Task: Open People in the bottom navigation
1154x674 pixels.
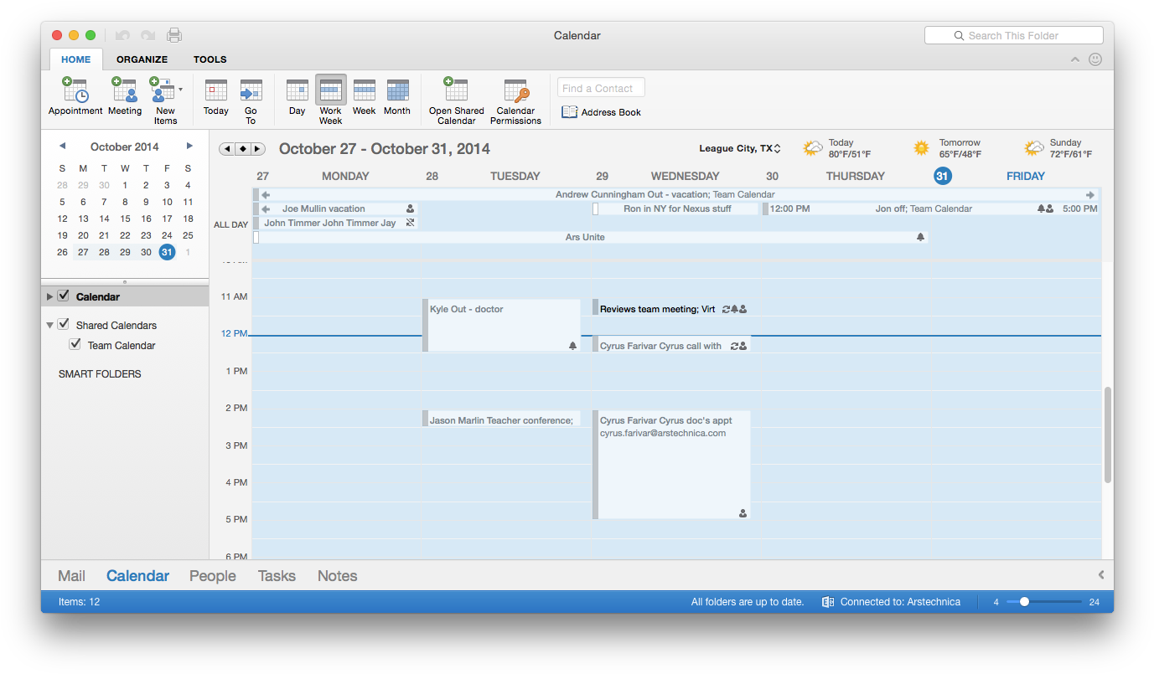Action: [212, 576]
